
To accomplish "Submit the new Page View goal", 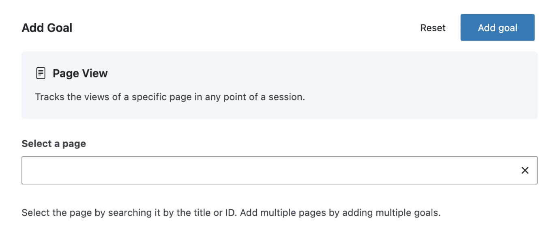I will [x=497, y=28].
